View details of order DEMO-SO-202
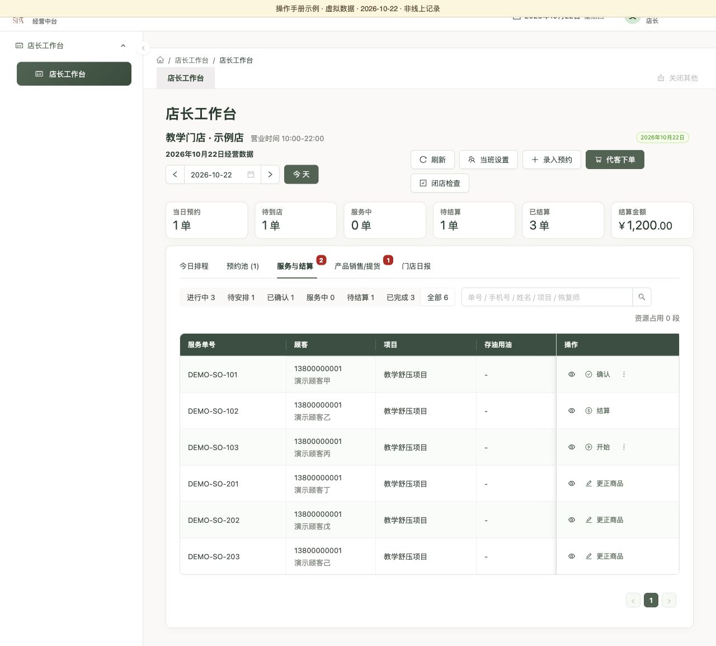This screenshot has width=716, height=646. coord(572,520)
